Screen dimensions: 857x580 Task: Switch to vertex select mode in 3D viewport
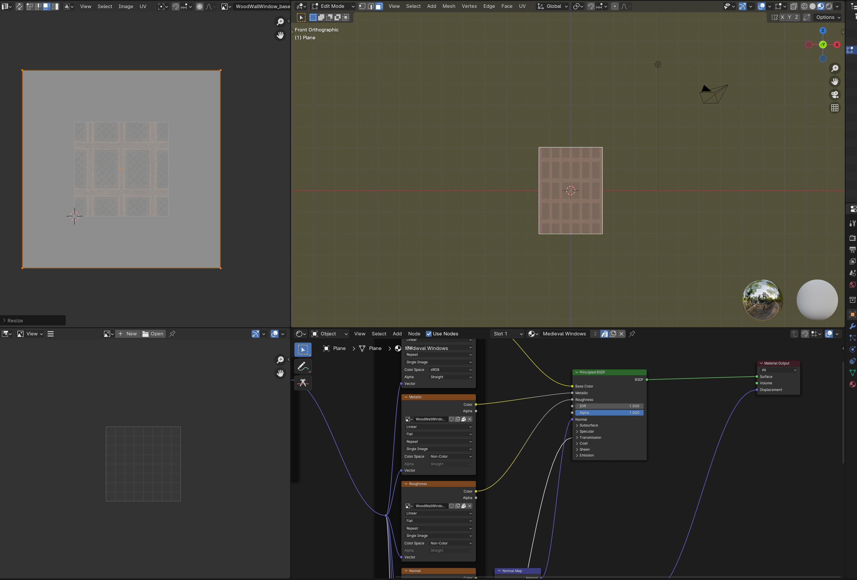(x=362, y=6)
